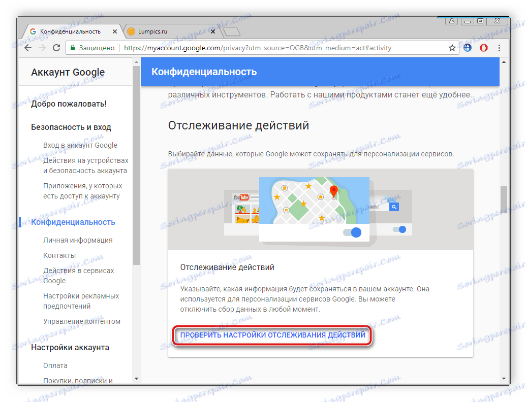Image resolution: width=527 pixels, height=402 pixels.
Task: Click the browser forward arrow
Action: (42, 48)
